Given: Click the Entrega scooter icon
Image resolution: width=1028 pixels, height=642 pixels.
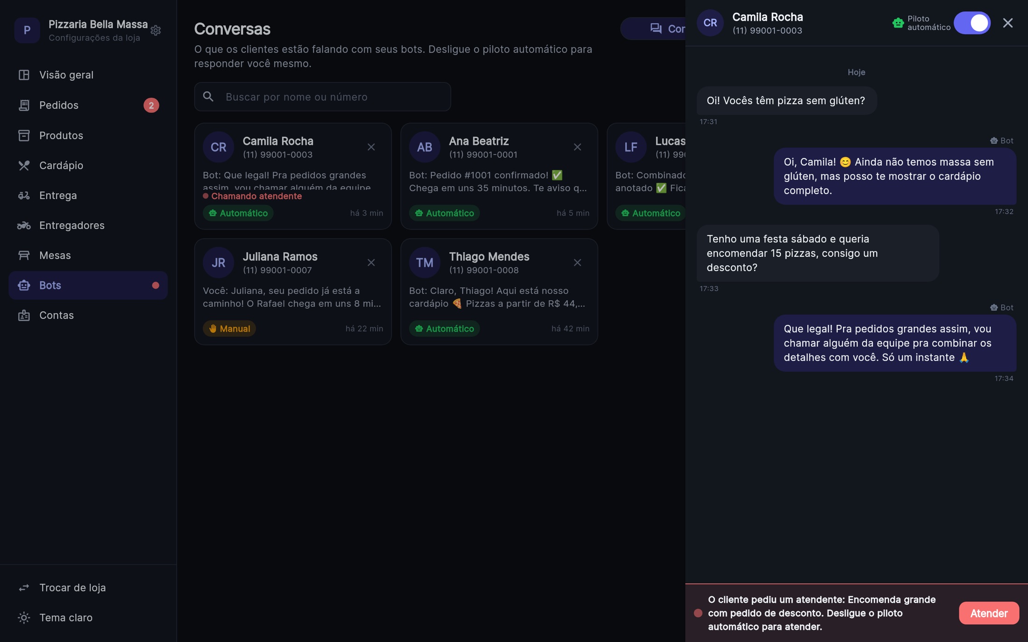Looking at the screenshot, I should pyautogui.click(x=24, y=195).
